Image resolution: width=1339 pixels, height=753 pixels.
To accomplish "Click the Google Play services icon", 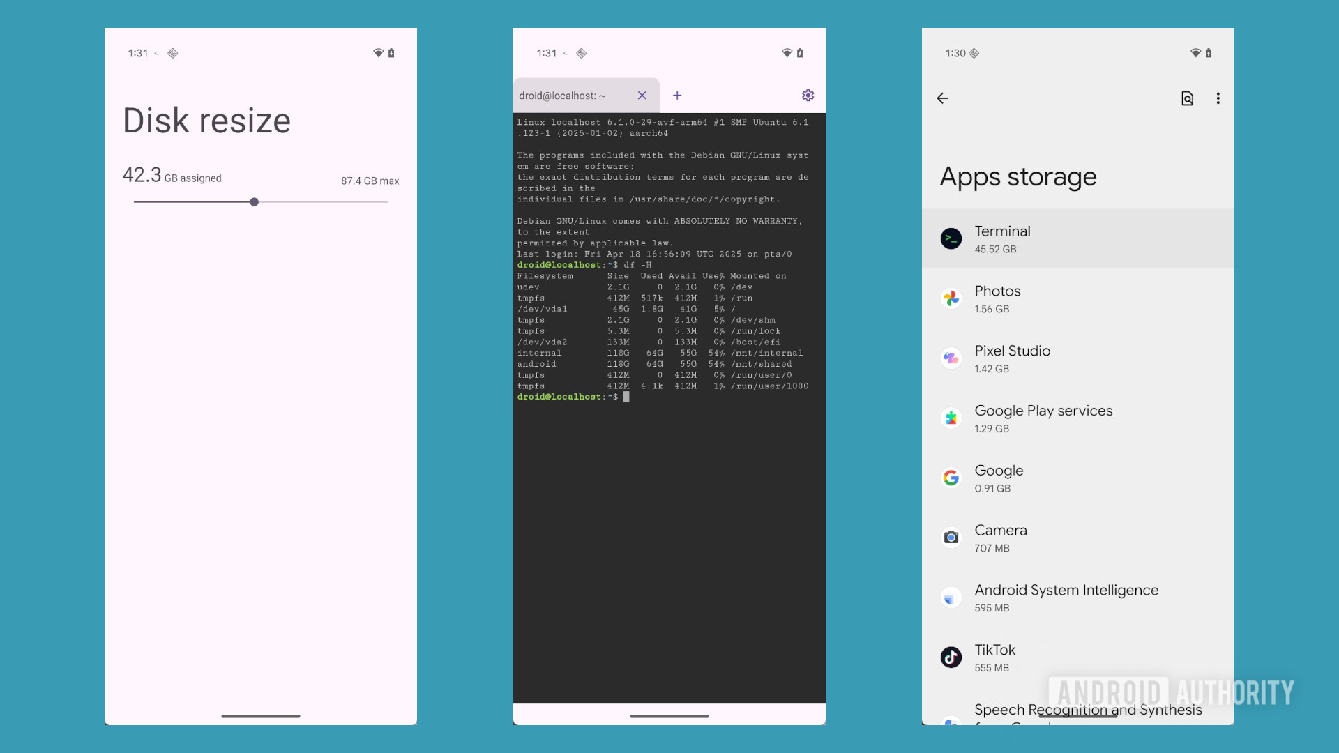I will tap(951, 418).
